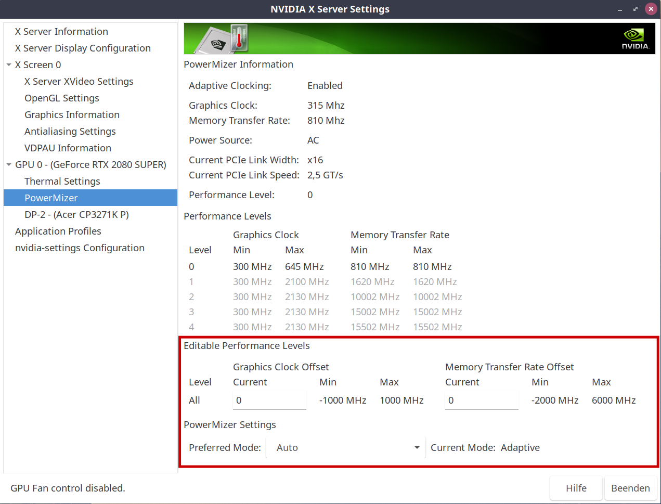The width and height of the screenshot is (661, 504).
Task: Click Memory Transfer Rate Offset current field
Action: tap(482, 400)
